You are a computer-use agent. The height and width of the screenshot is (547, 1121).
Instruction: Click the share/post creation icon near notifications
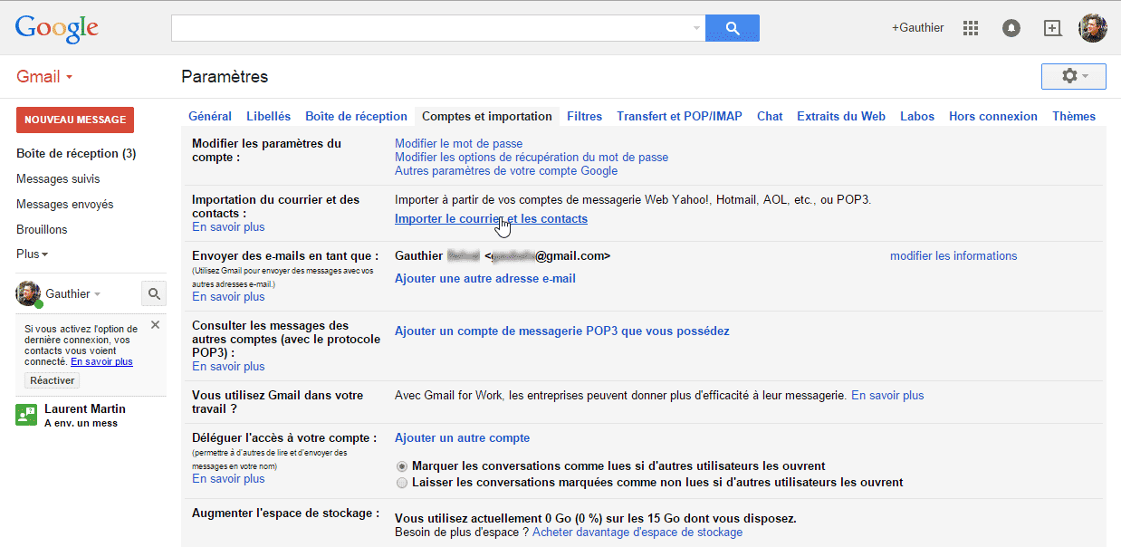(1052, 27)
